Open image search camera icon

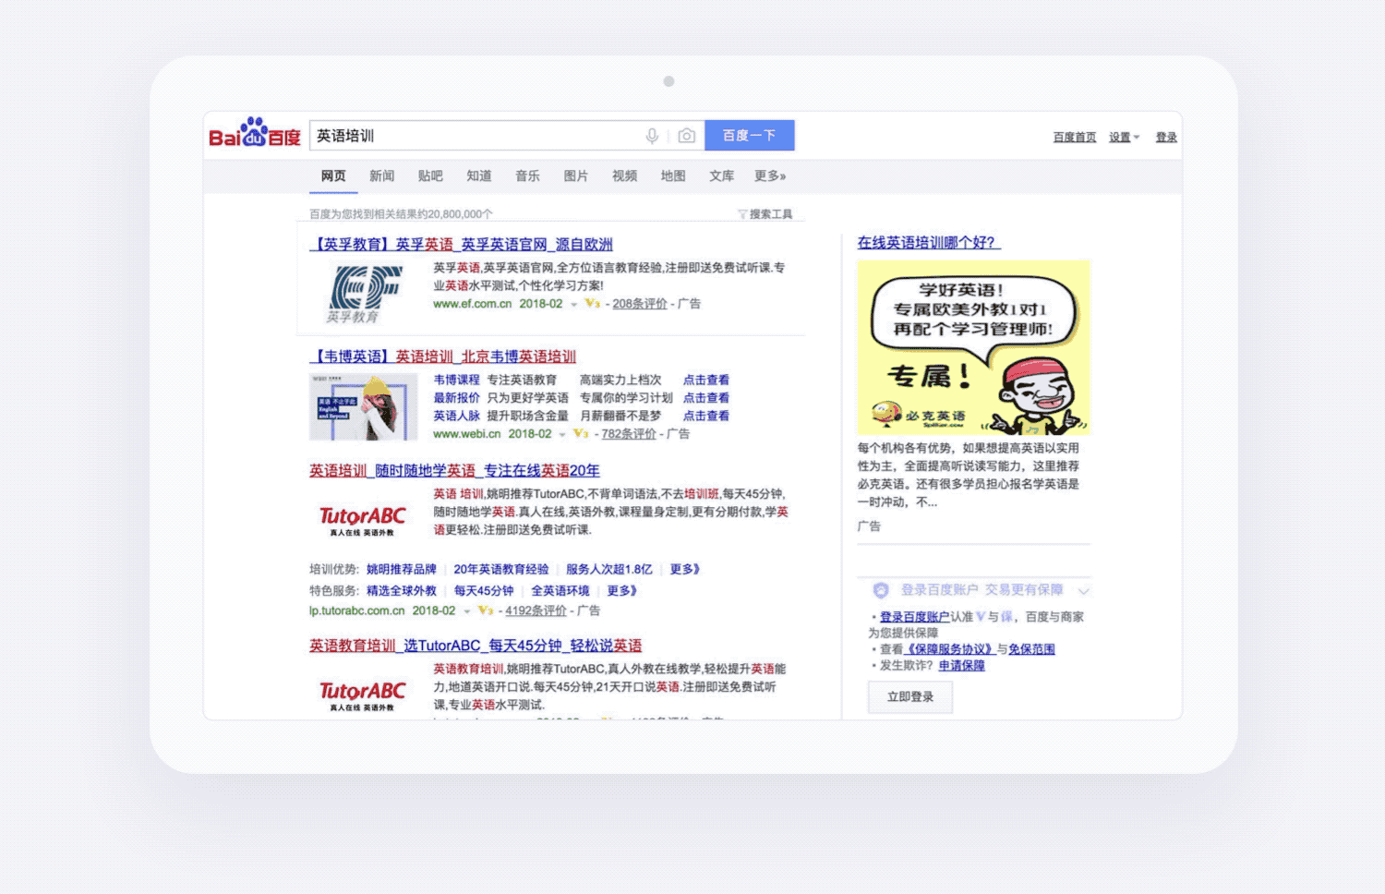[686, 136]
